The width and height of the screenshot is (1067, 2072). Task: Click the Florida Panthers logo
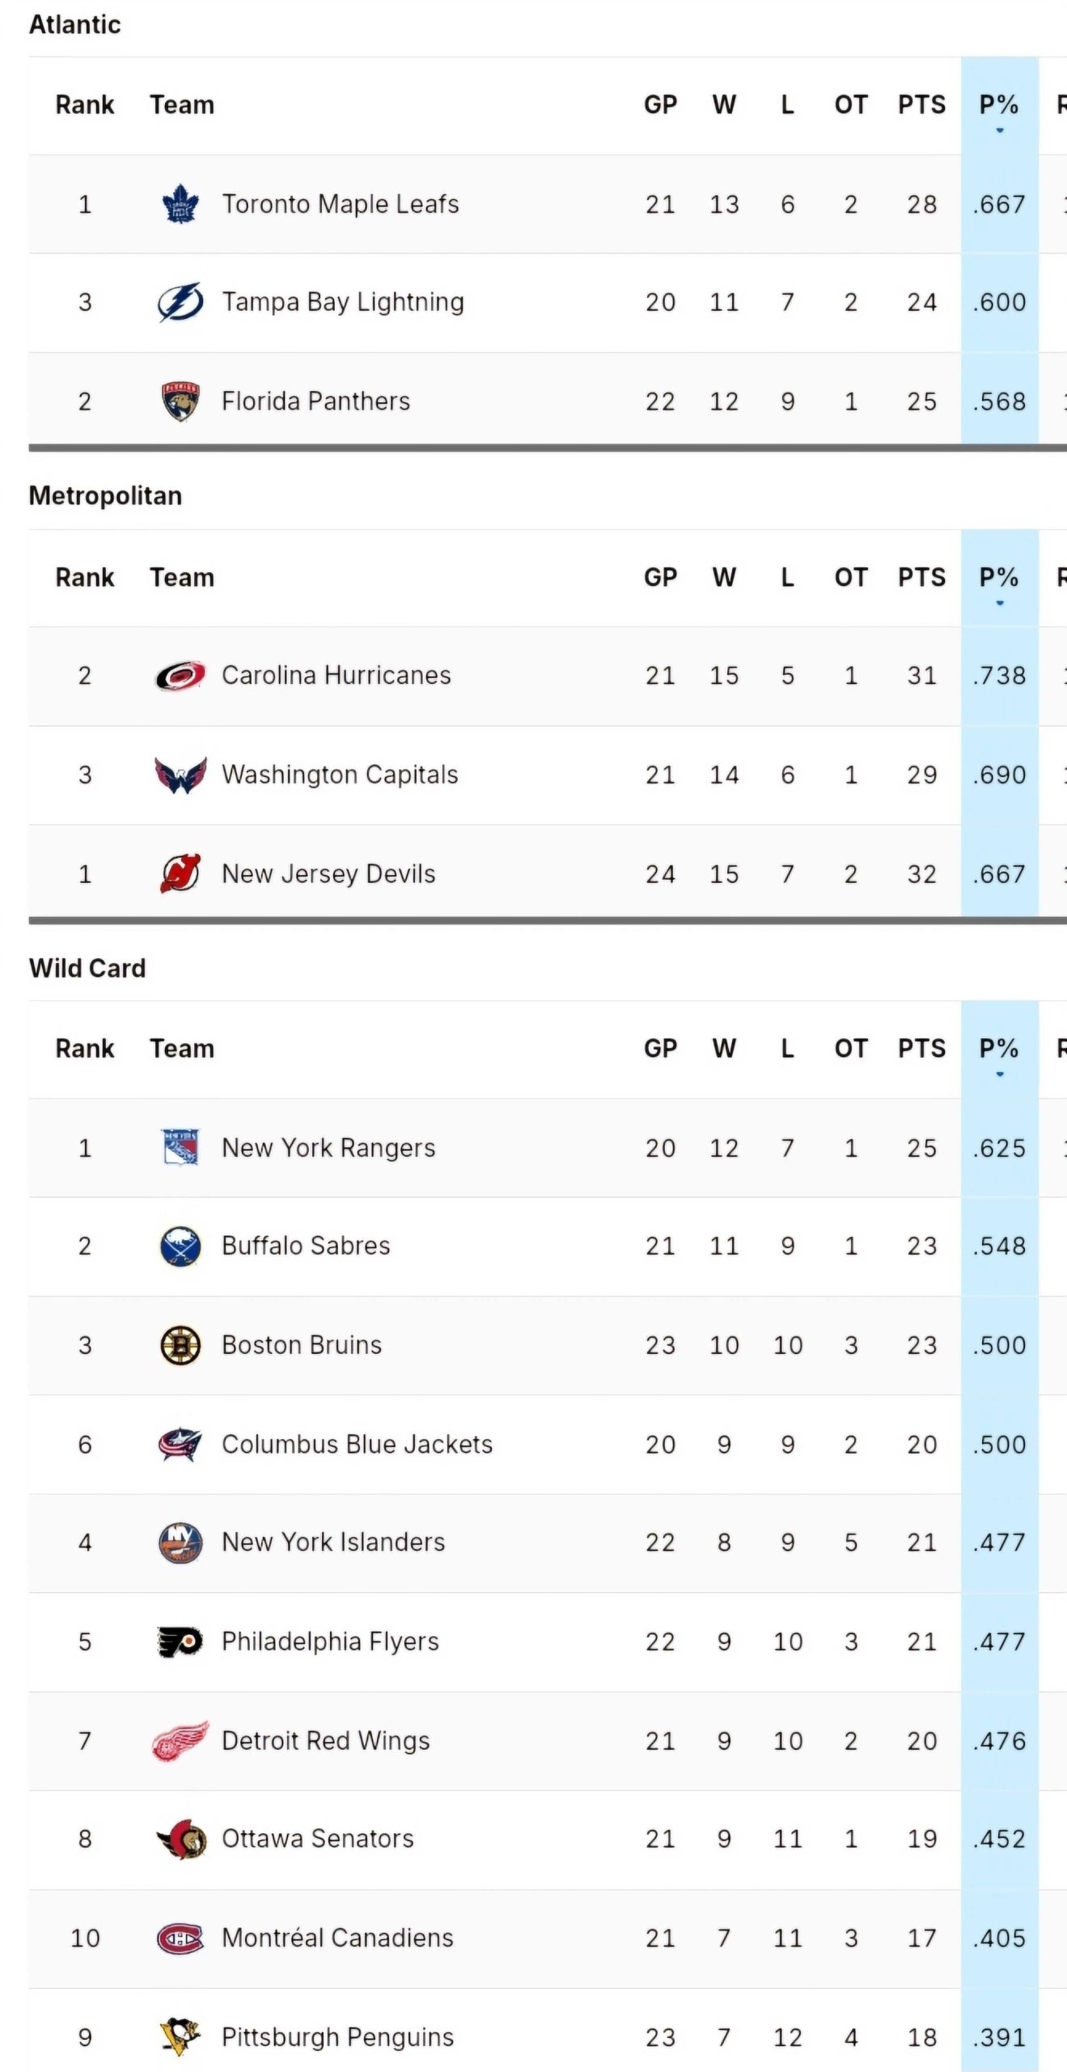tap(180, 401)
